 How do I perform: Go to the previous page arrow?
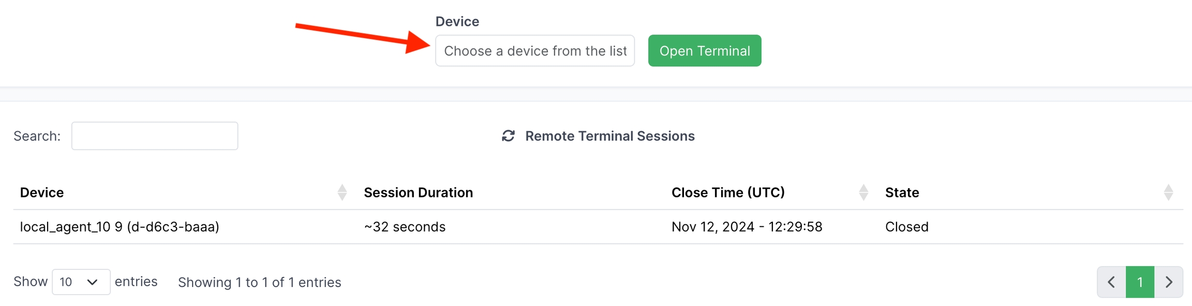tap(1111, 282)
